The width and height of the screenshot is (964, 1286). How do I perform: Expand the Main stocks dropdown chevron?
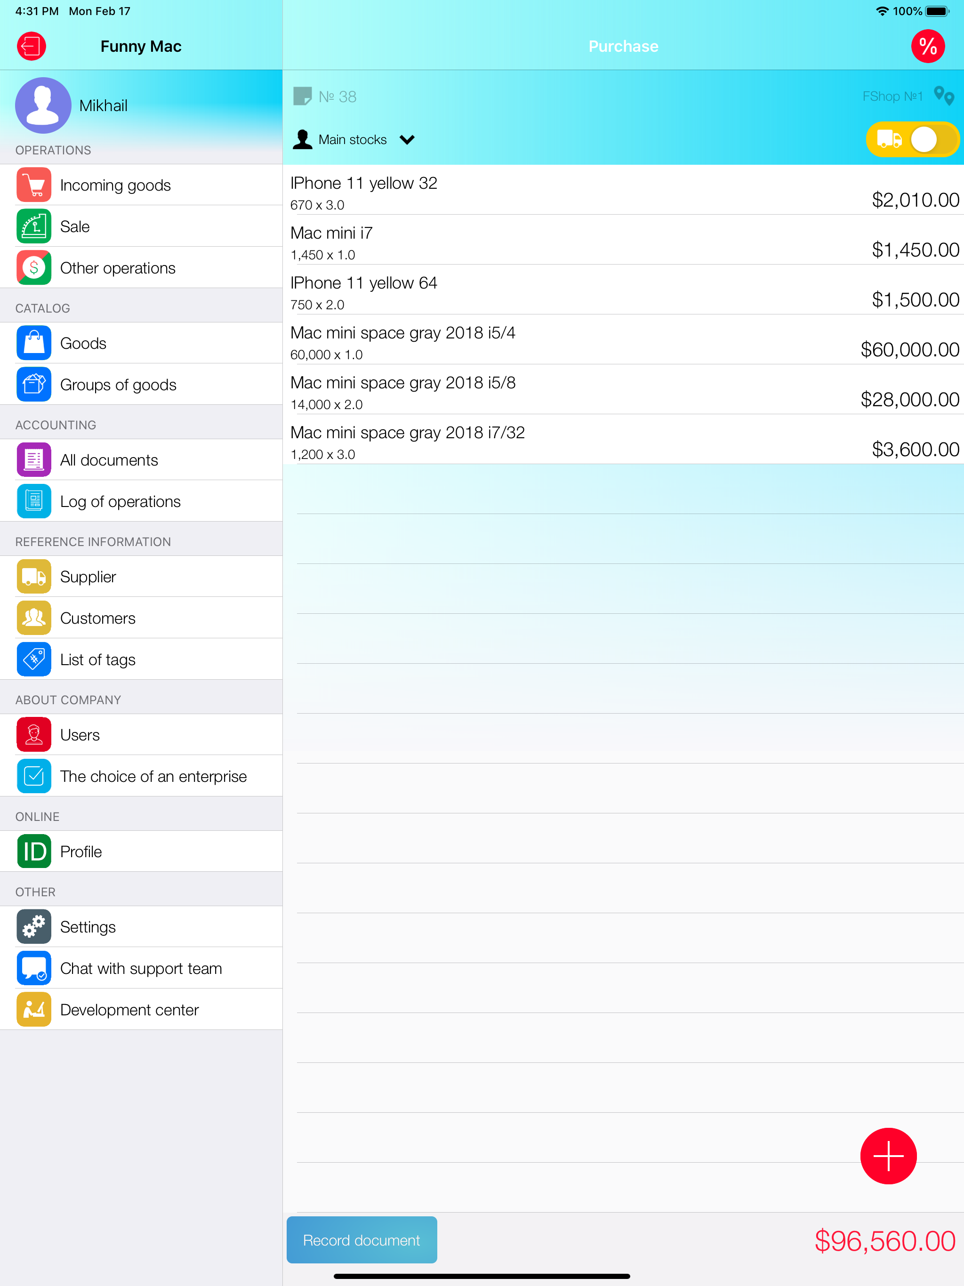tap(407, 139)
